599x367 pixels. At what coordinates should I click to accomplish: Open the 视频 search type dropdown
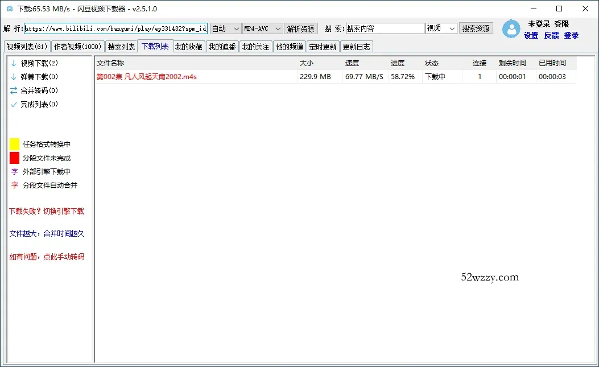[x=441, y=28]
